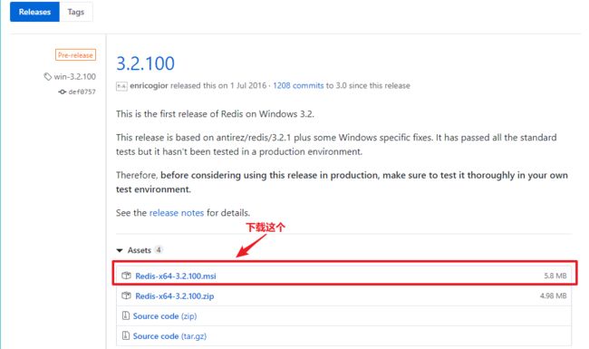Screen dimensions: 589x349
Task: Select the Releases tab
Action: [34, 12]
